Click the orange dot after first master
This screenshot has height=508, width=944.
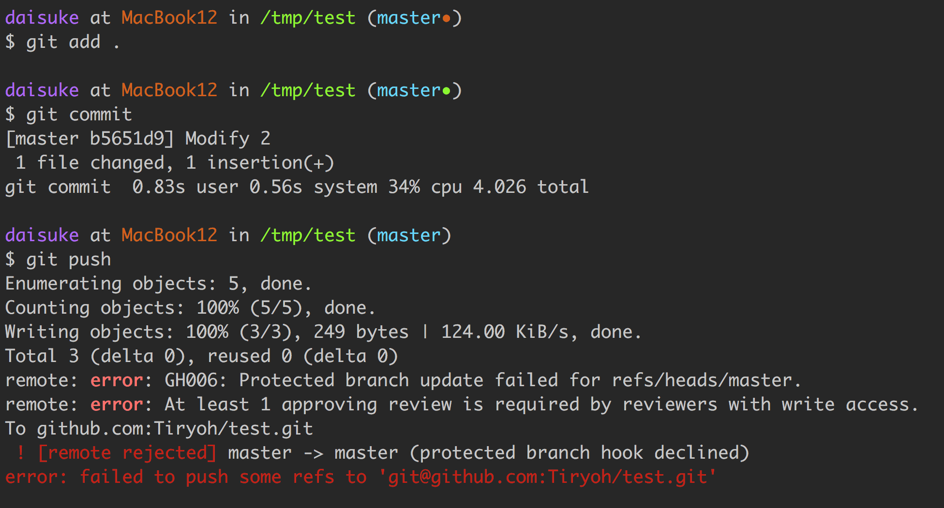[x=446, y=18]
